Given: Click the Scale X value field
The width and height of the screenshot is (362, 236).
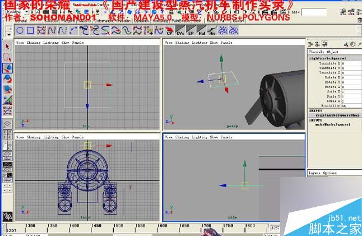Looking at the screenshot, I should (351, 91).
